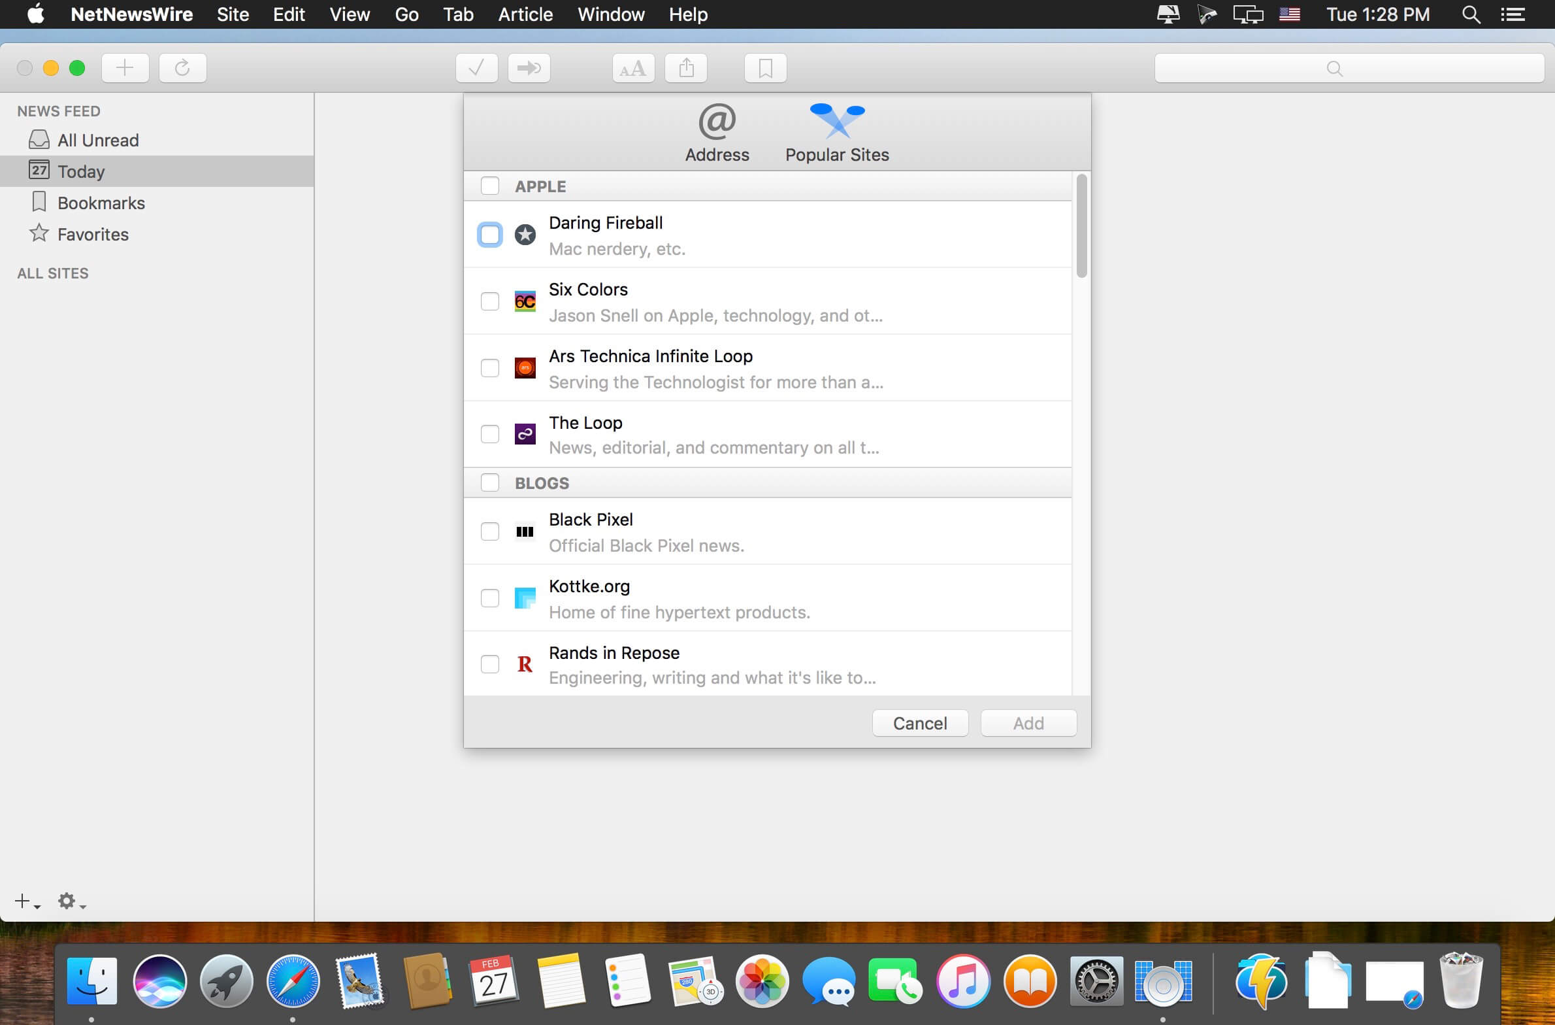Click the Kottke.org site icon

tap(525, 598)
